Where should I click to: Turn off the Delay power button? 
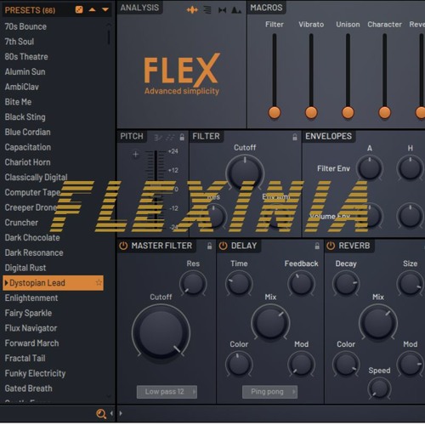(223, 246)
